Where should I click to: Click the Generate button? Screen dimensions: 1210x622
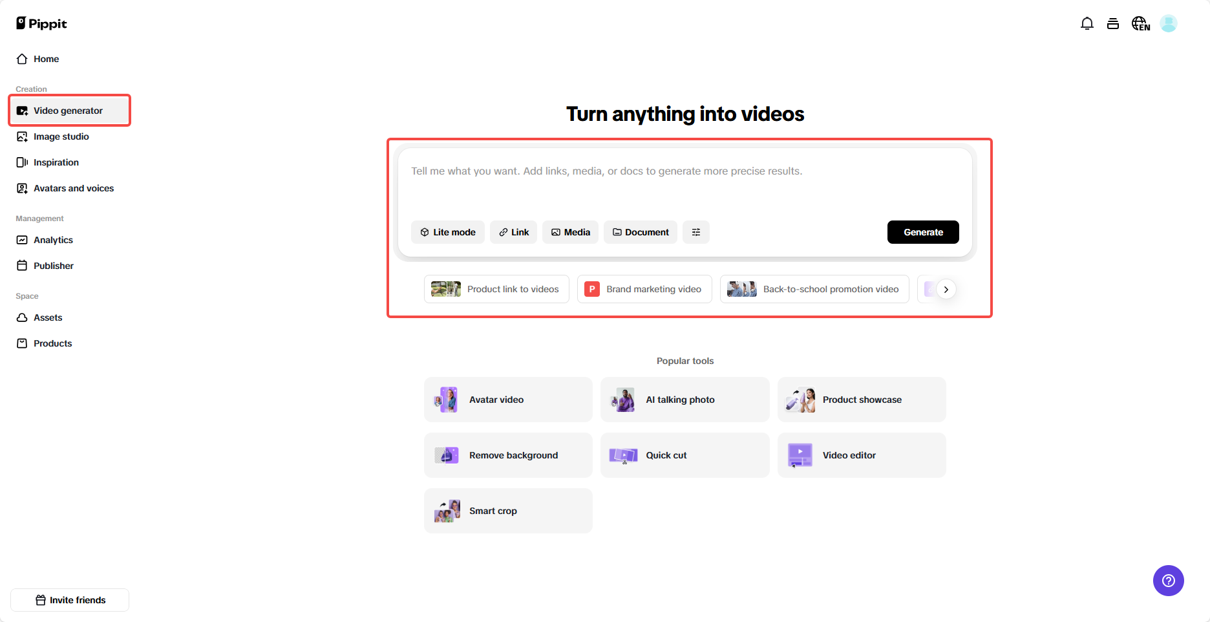click(x=923, y=232)
